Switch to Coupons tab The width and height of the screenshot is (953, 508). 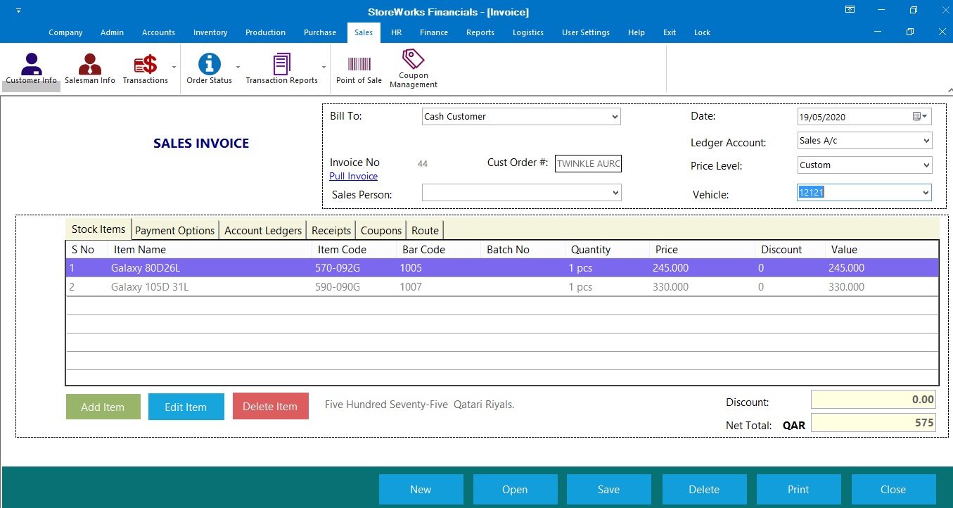[x=381, y=230]
